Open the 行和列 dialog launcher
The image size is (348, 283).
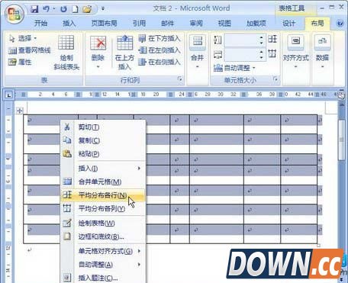click(180, 79)
